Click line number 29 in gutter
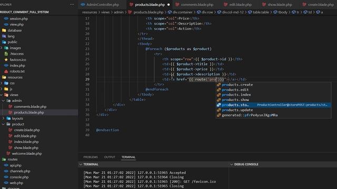Screen dimensions: 337x189 click(87, 79)
